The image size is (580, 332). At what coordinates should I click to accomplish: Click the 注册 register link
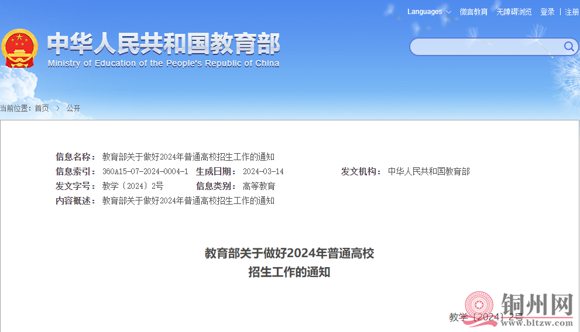tap(572, 12)
